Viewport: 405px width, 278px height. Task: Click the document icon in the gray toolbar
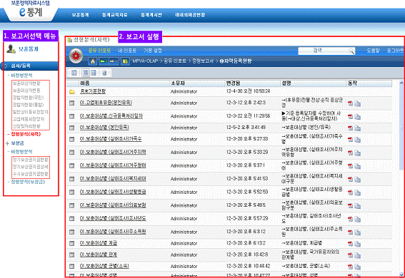104,73
